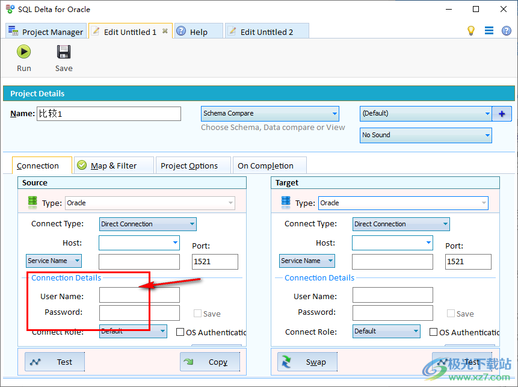Open the Source Host dropdown
This screenshot has height=387, width=518.
coord(139,243)
